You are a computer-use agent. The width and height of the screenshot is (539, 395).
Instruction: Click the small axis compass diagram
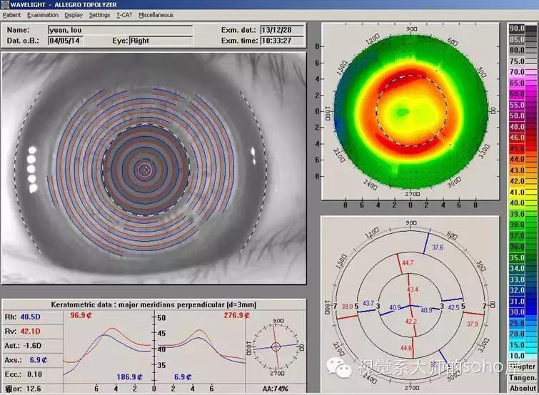click(276, 347)
